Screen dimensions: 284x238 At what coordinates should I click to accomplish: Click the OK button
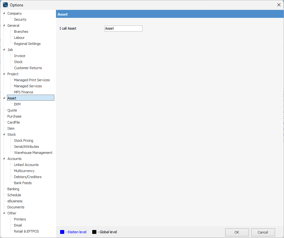[237, 232]
